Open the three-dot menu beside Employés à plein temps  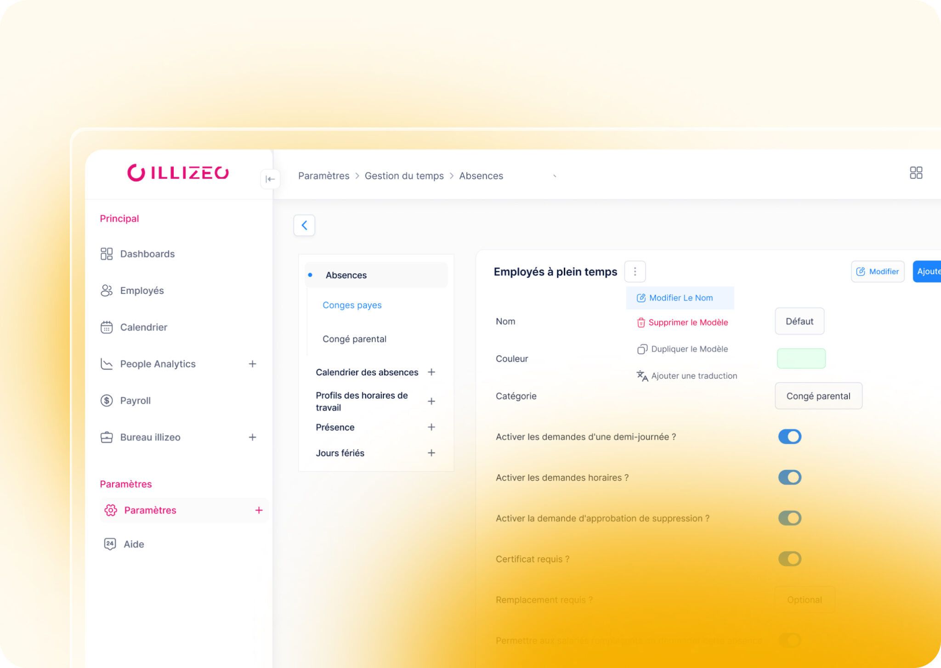635,272
